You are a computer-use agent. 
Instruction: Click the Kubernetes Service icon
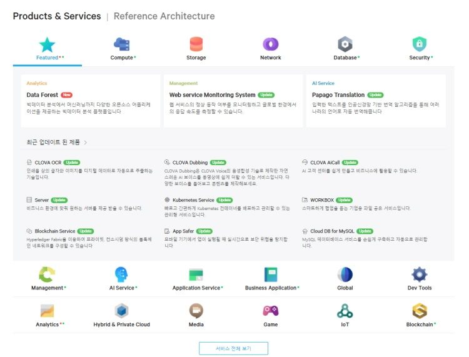point(167,199)
